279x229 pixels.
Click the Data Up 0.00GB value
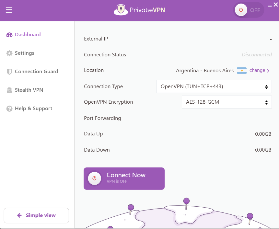(263, 134)
